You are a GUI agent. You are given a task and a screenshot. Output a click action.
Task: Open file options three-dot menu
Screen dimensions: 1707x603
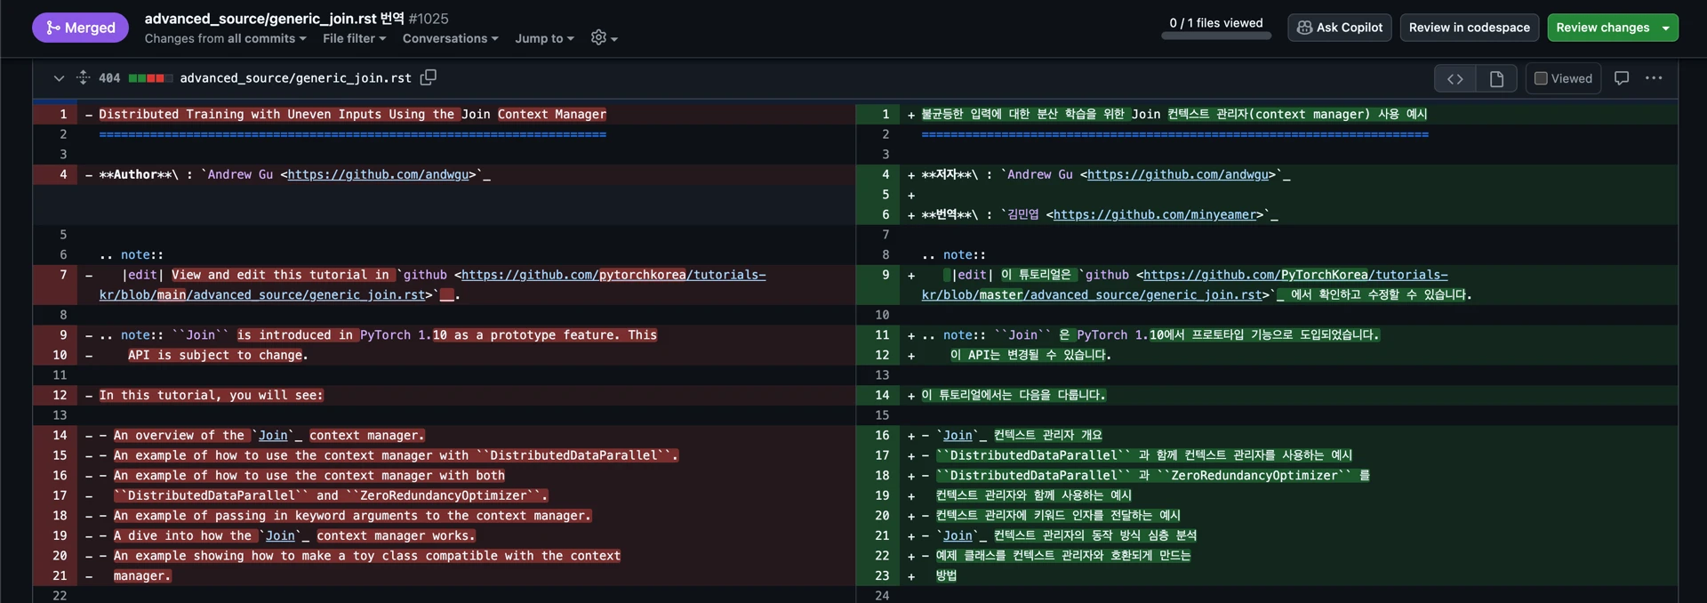pos(1654,78)
